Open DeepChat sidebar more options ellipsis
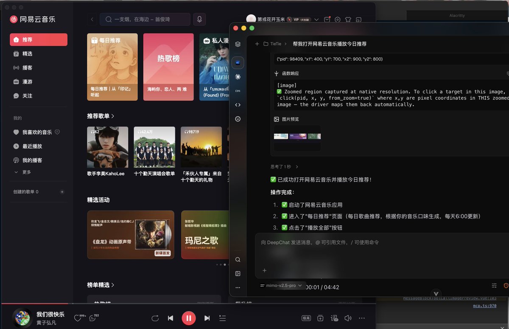The image size is (509, 329). coord(238,288)
